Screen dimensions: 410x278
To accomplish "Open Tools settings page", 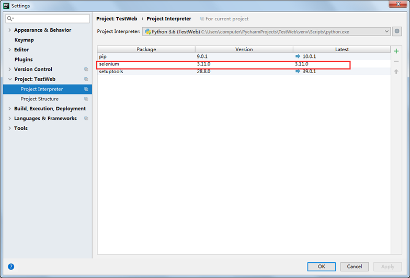I will (x=21, y=128).
